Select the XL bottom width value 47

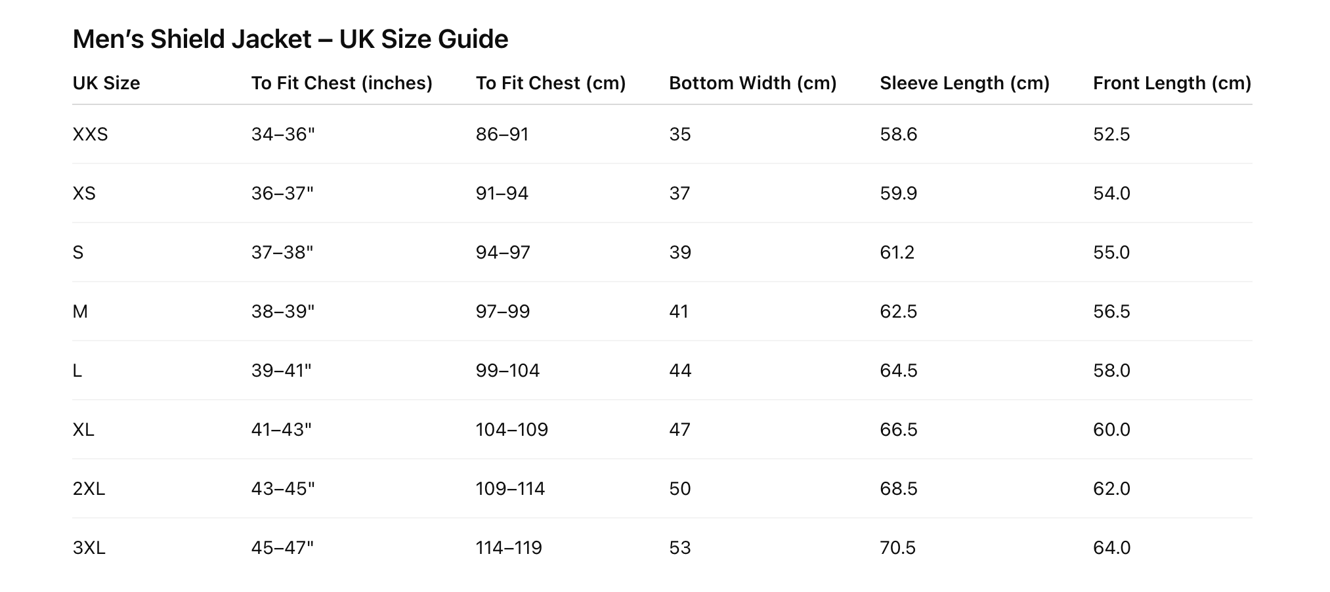coord(679,430)
